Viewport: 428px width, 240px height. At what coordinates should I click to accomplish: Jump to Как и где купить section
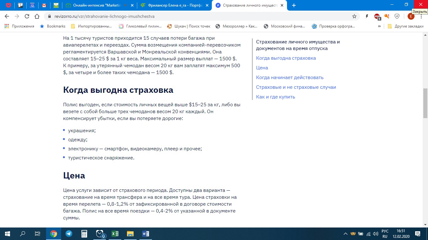point(275,97)
